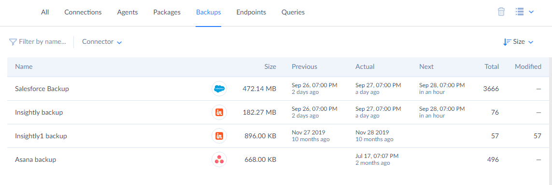552x185 pixels.
Task: Open the Salesforce Backup entry
Action: coord(42,89)
